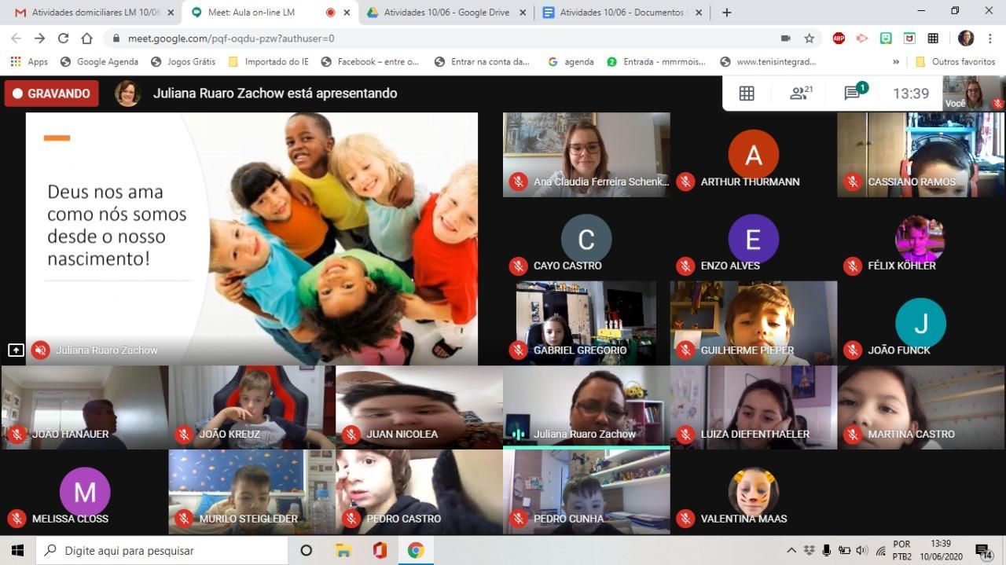
Task: Toggle the muted mic on Você thumbnail
Action: click(997, 104)
